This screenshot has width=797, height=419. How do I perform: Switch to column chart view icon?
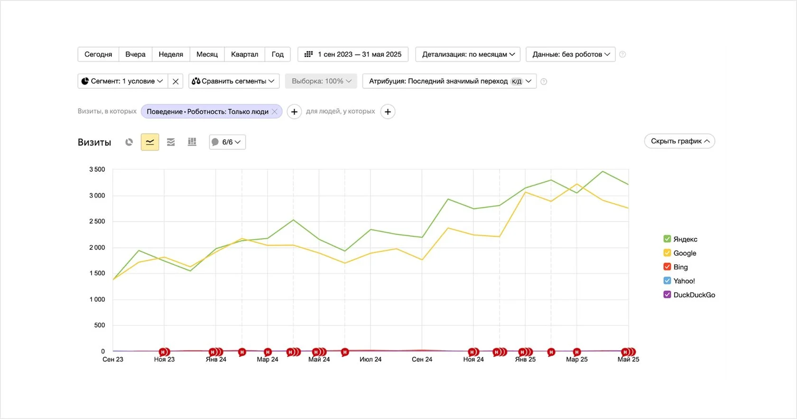pyautogui.click(x=192, y=142)
